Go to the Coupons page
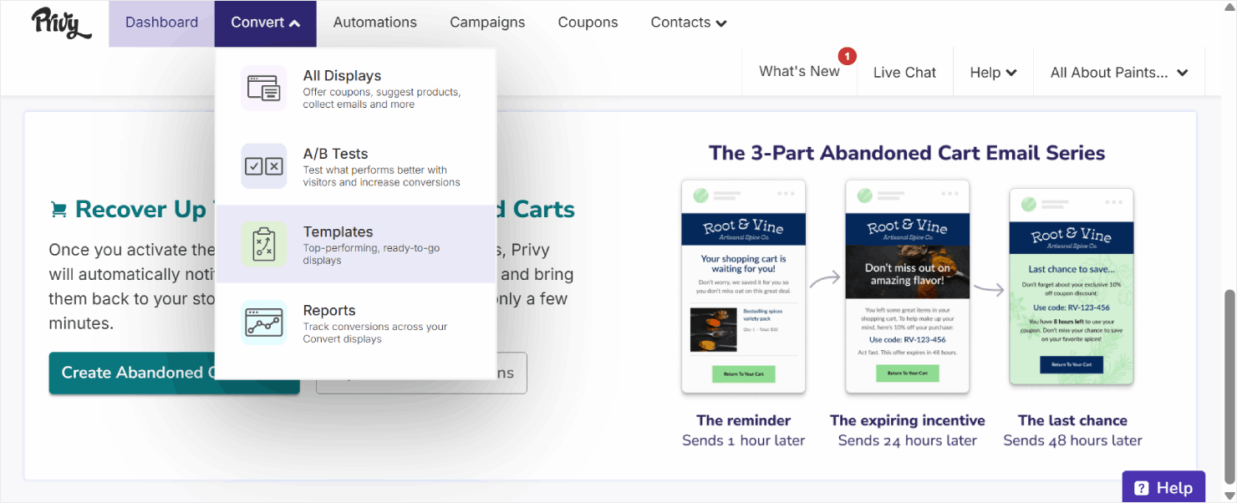Viewport: 1237px width, 503px height. coord(588,23)
